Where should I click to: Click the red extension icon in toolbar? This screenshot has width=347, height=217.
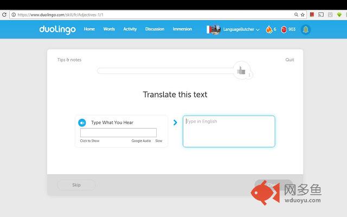tap(312, 15)
